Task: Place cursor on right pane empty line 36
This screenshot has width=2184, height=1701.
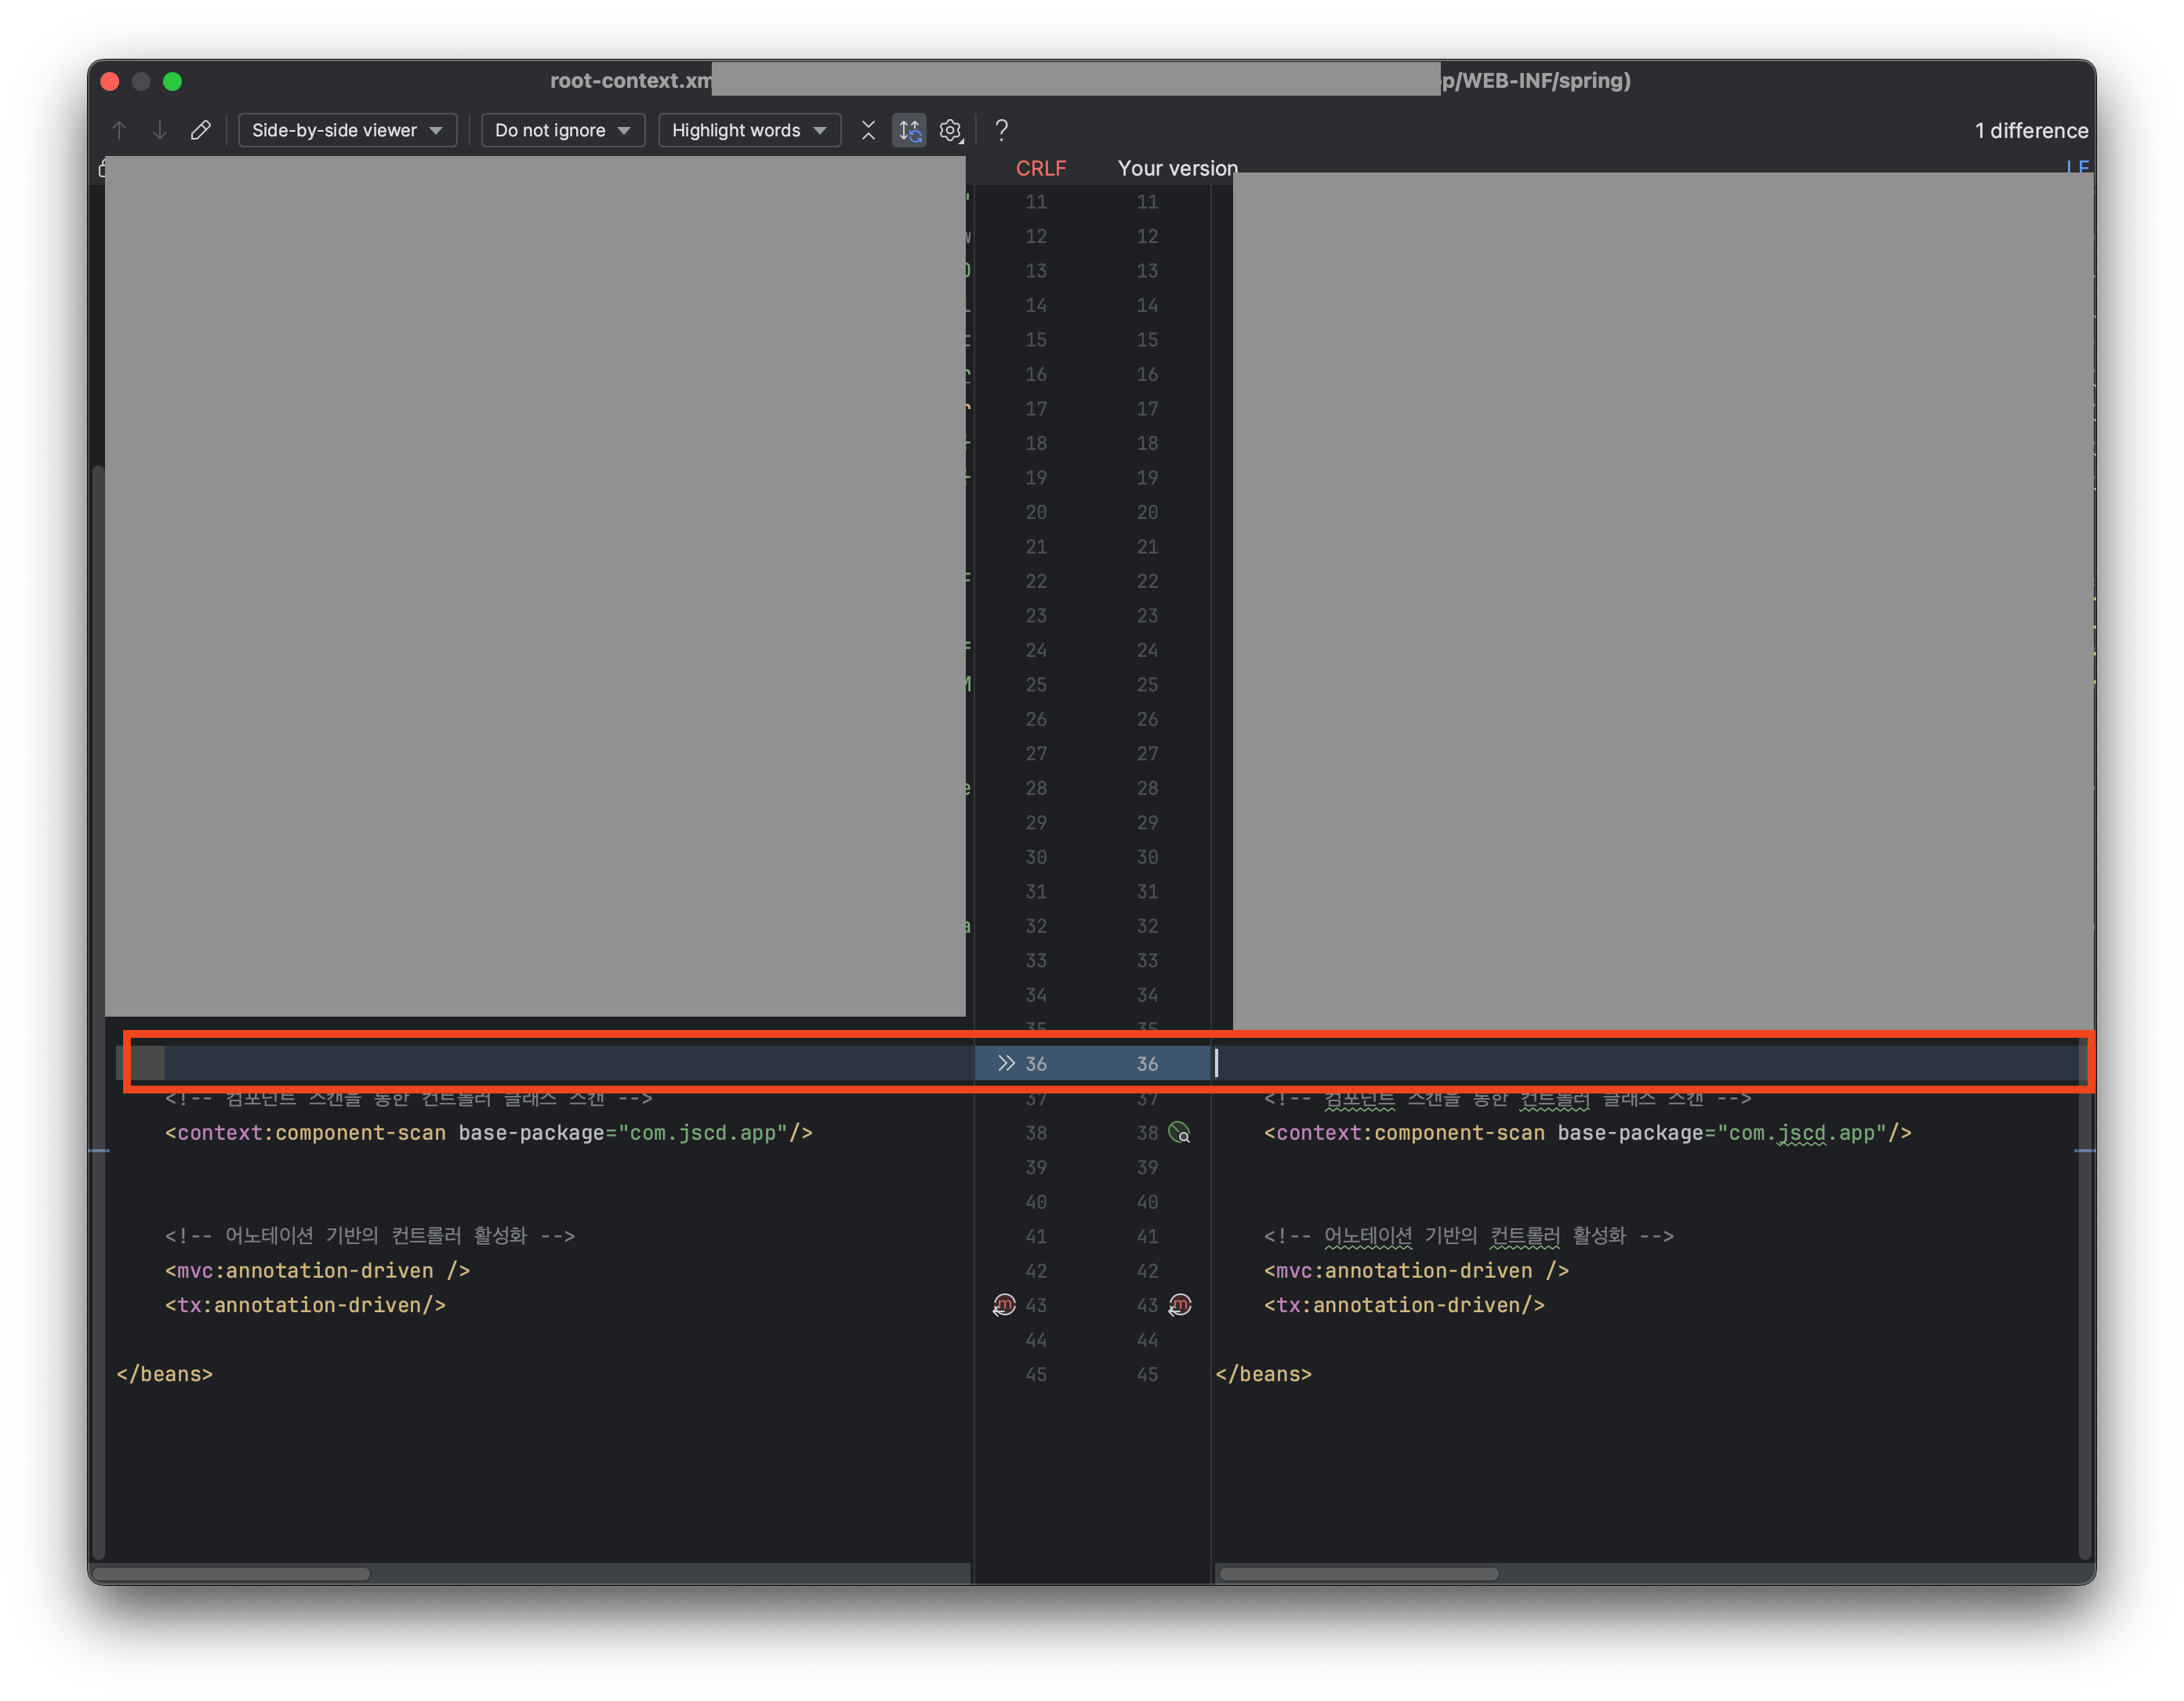Action: (x=1645, y=1063)
